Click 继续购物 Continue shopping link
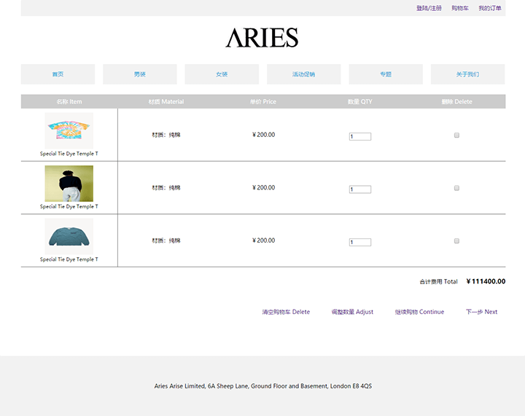The image size is (525, 416). point(419,312)
